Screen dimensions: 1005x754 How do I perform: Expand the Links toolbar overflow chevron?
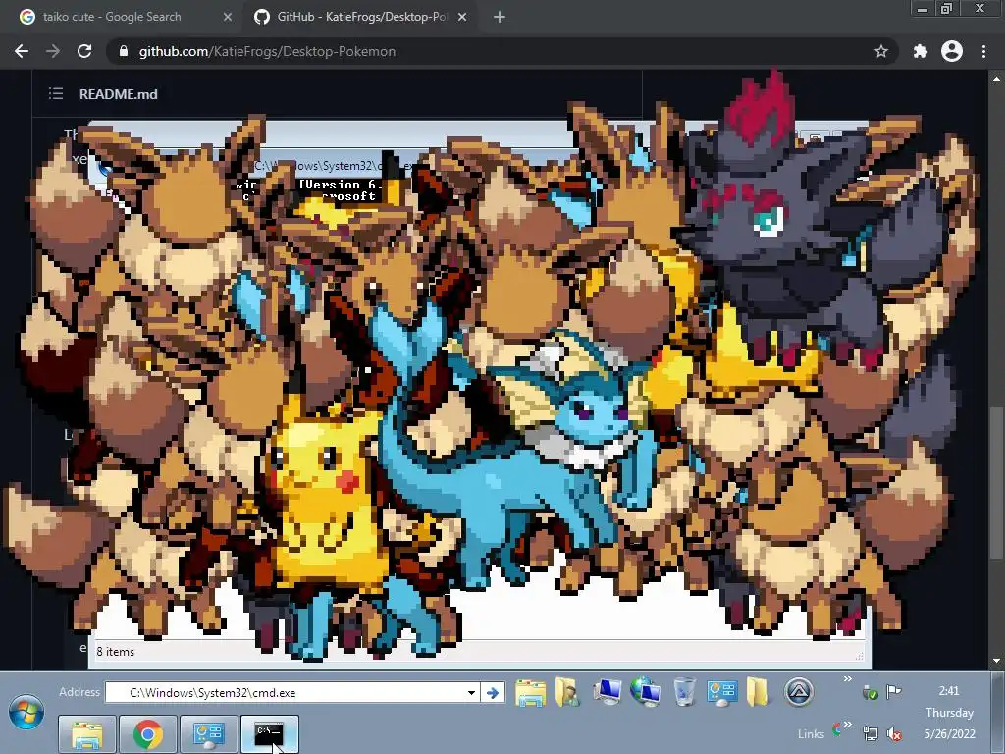847,725
